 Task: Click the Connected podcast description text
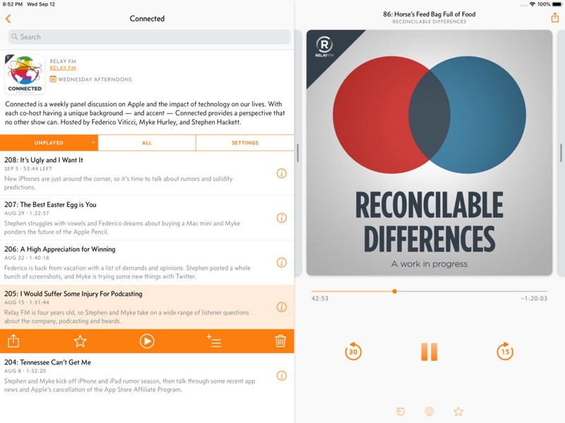point(145,113)
